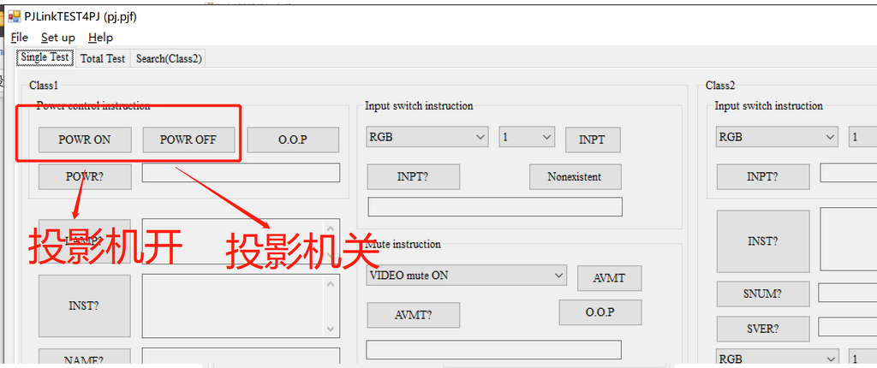Screen dimensions: 877x368
Task: Click the PJLinkTEST4PJ title bar app icon
Action: pos(14,16)
